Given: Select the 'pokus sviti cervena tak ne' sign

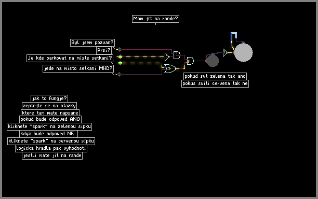Looking at the screenshot, I should click(x=215, y=83).
